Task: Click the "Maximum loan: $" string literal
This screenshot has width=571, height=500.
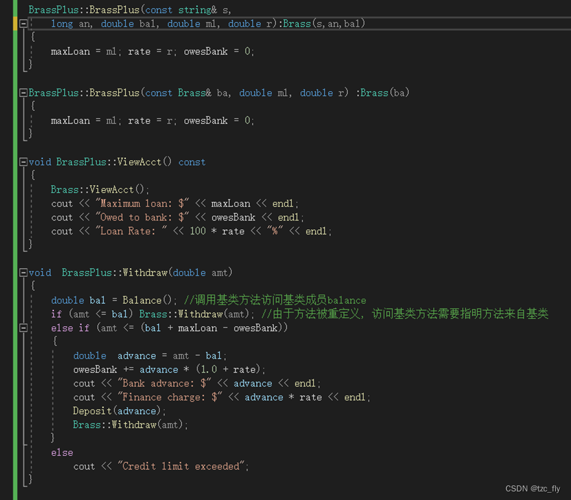Action: pos(142,203)
